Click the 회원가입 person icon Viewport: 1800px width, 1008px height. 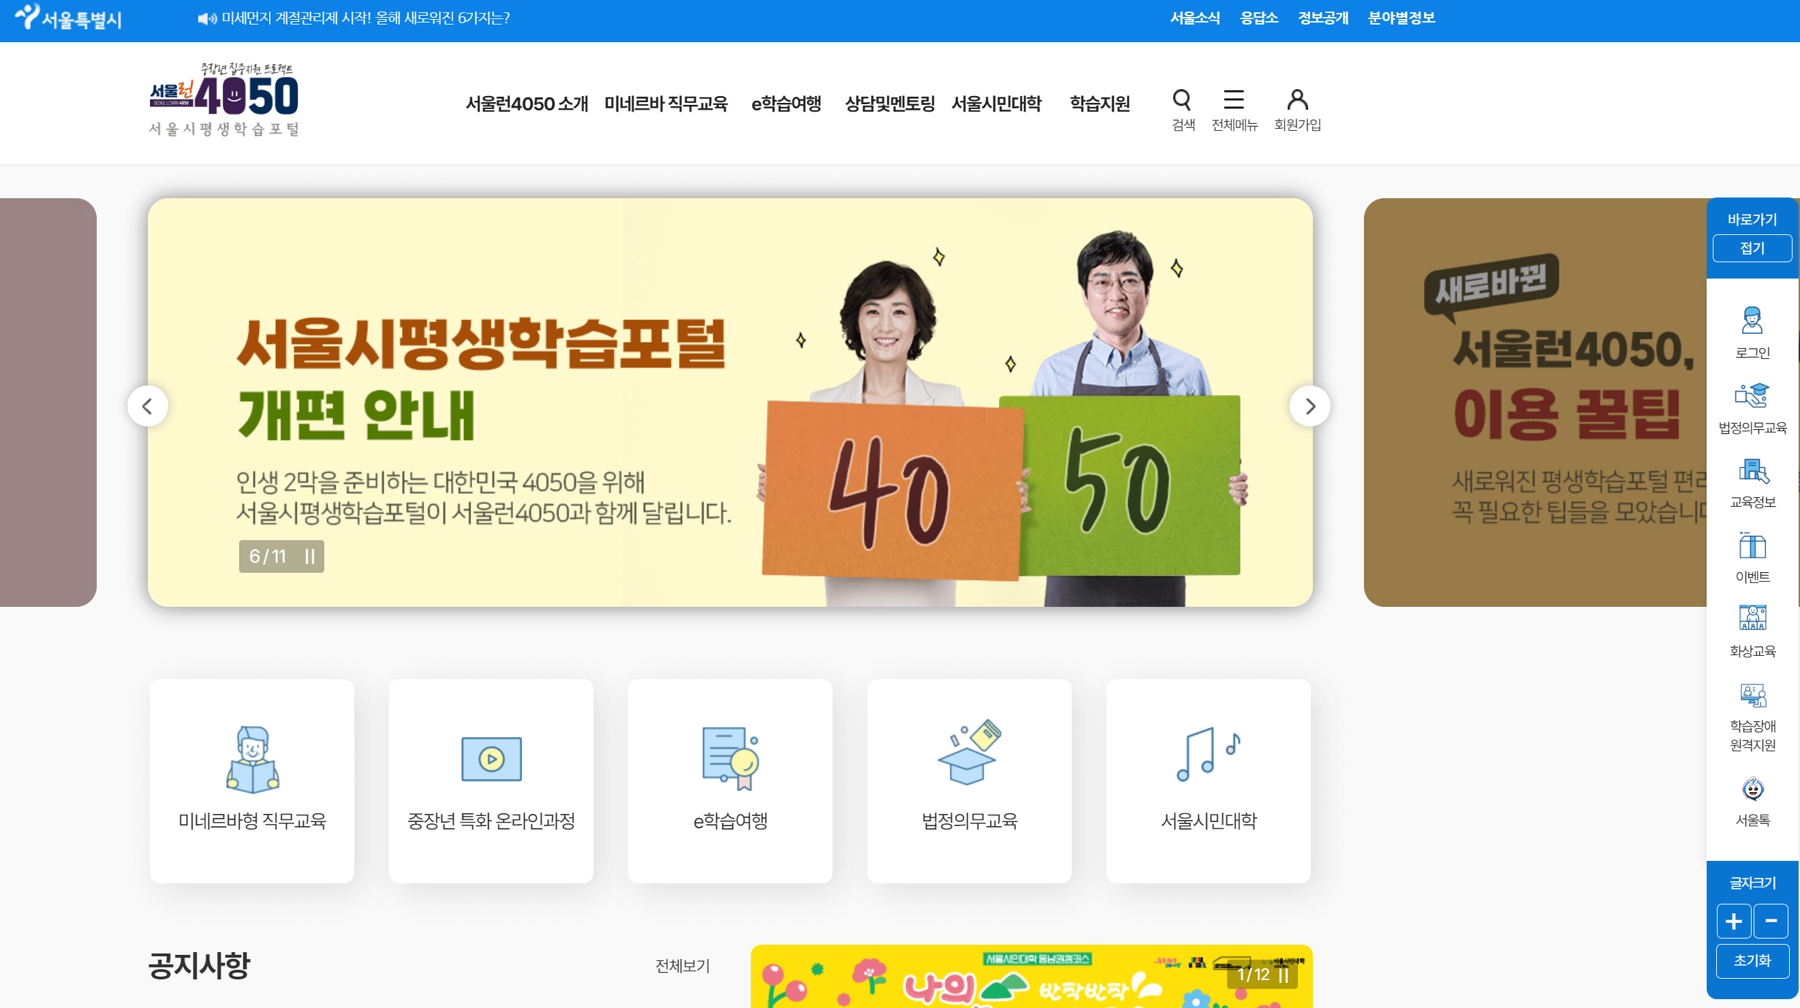point(1299,101)
